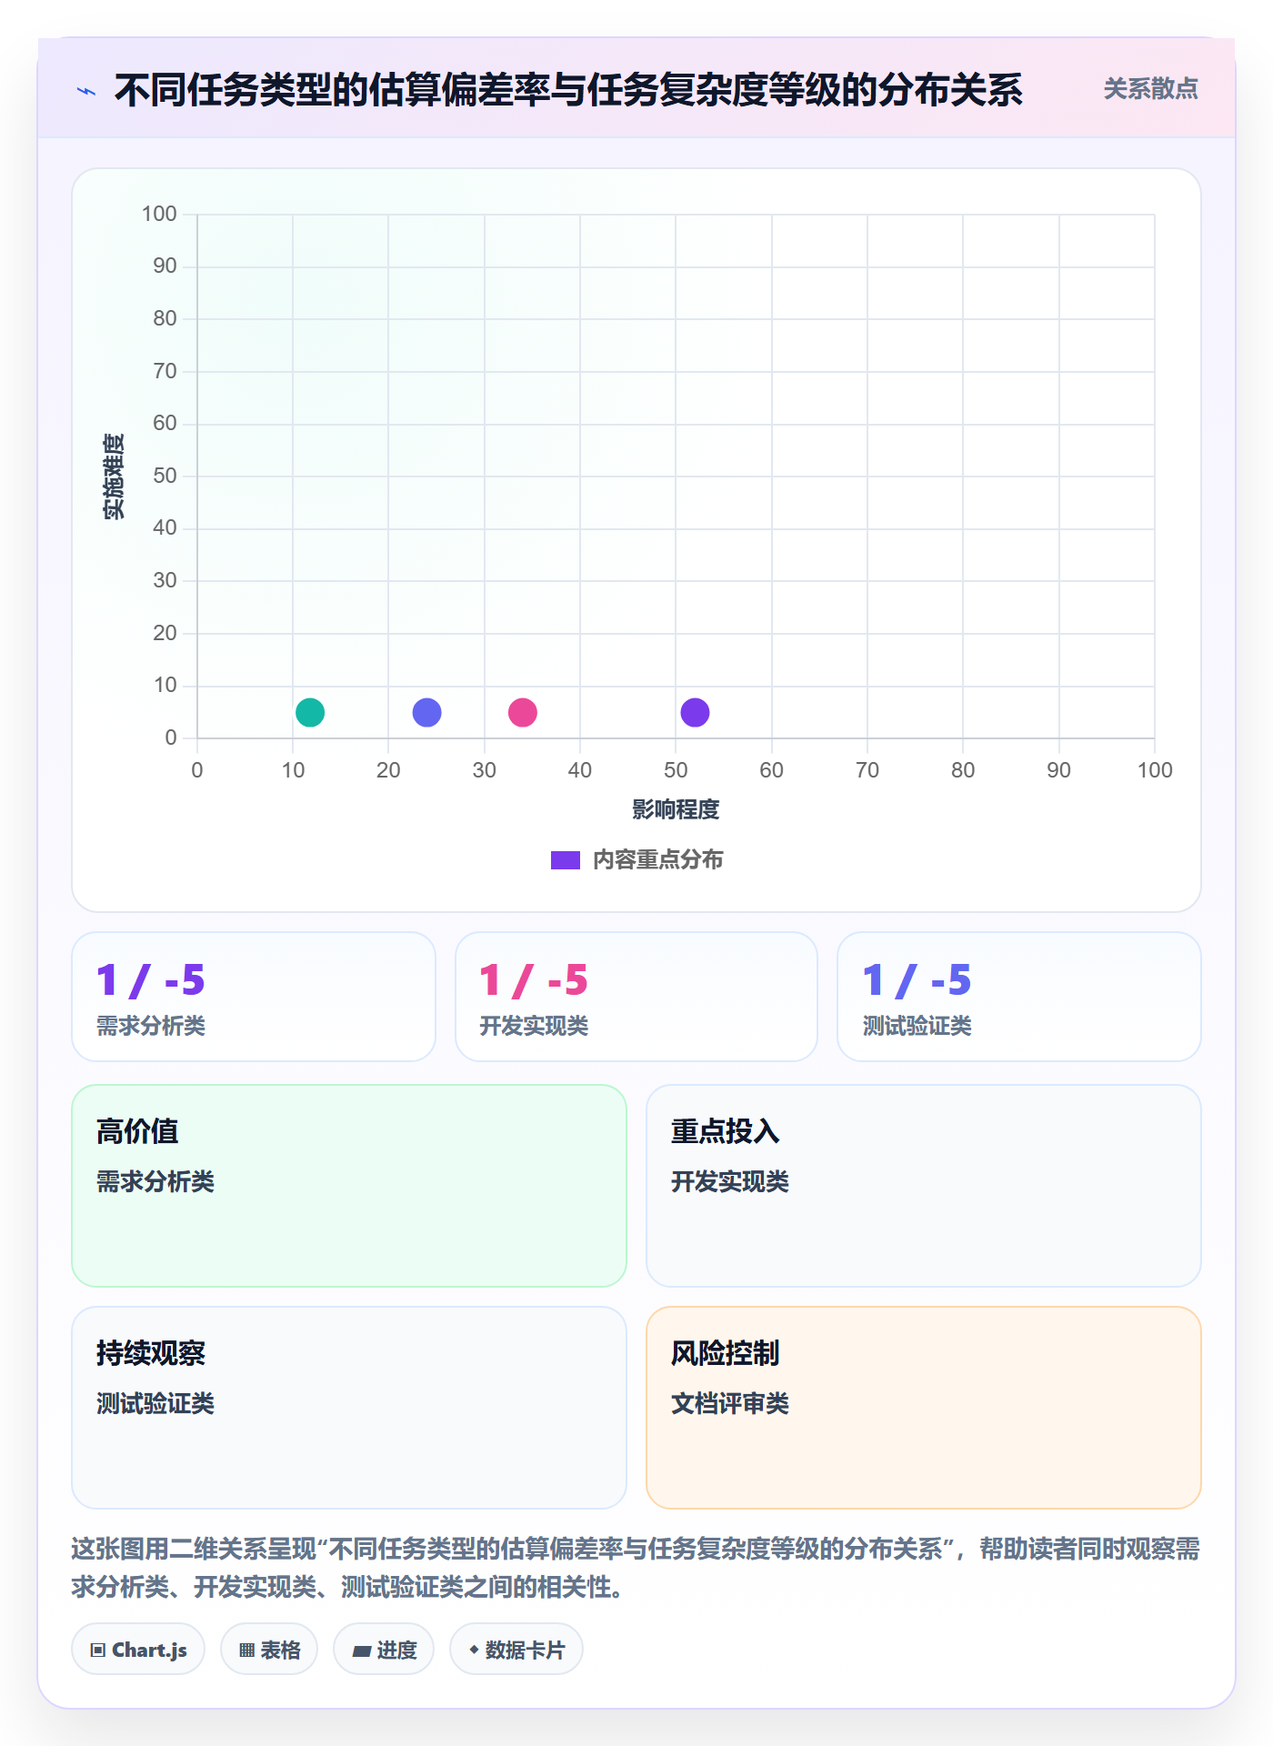Click the 关系散点 badge in the header

pyautogui.click(x=1150, y=89)
